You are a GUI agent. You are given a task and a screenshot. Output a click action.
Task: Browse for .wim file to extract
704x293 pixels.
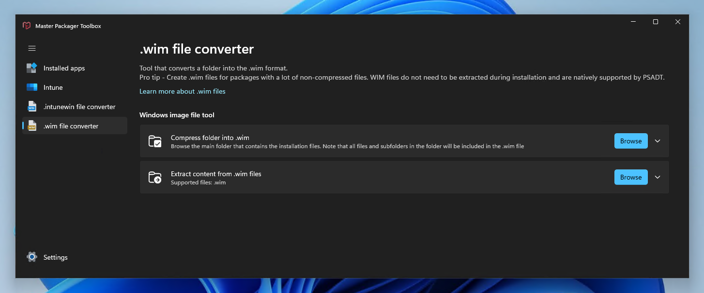pyautogui.click(x=631, y=177)
